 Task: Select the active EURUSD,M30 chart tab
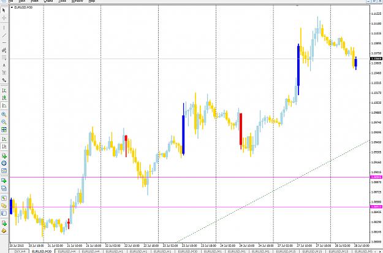tap(42, 251)
